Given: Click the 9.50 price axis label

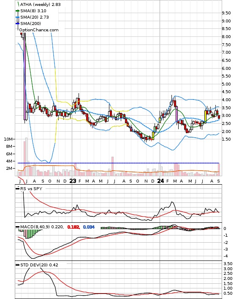Looking at the screenshot, I should coord(226,13).
